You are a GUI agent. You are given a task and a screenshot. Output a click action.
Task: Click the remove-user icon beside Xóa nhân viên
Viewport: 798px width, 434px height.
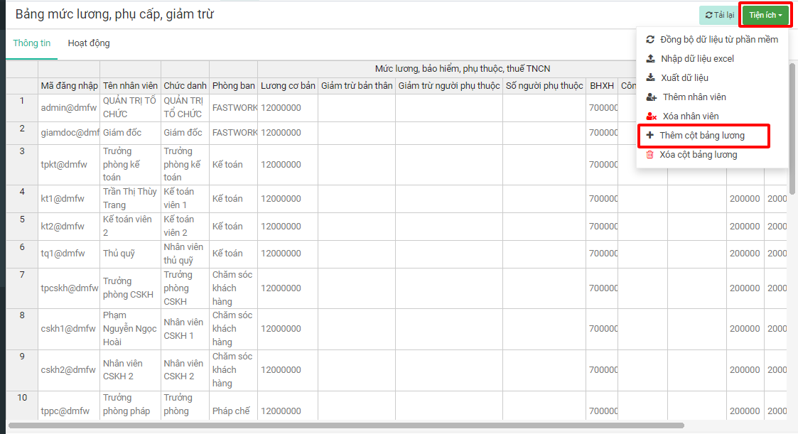coord(652,116)
